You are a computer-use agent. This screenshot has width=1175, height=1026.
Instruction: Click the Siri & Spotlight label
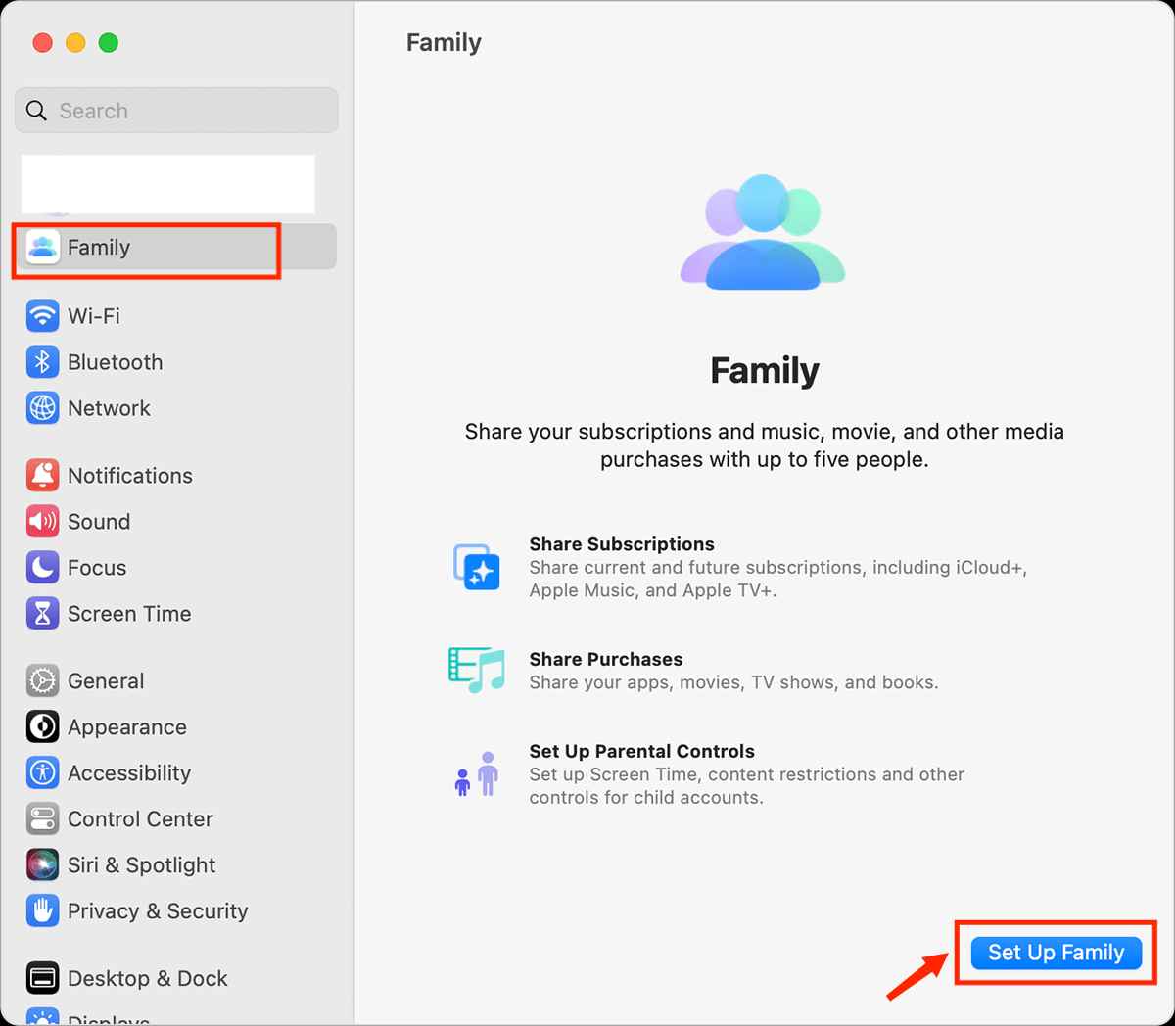[142, 865]
